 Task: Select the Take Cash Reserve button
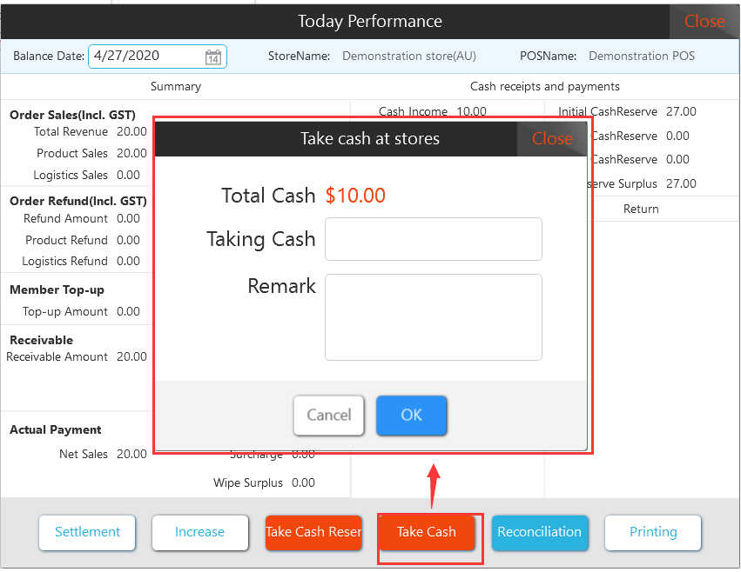[x=313, y=532]
